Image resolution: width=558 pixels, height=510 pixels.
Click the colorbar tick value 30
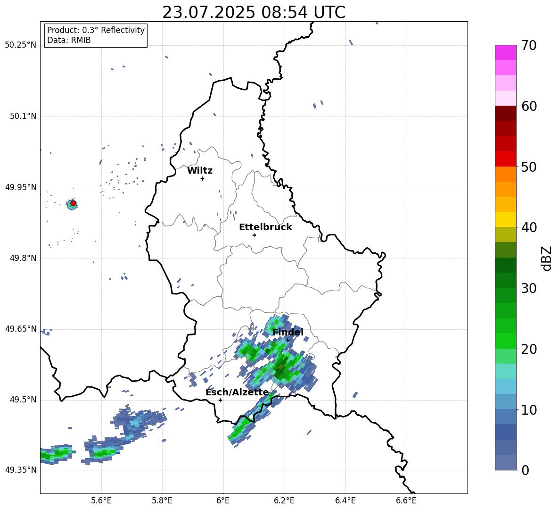pyautogui.click(x=529, y=288)
